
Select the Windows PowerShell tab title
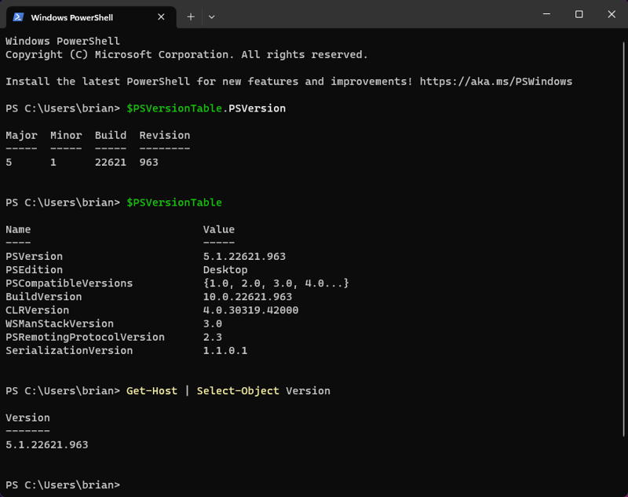(x=71, y=17)
